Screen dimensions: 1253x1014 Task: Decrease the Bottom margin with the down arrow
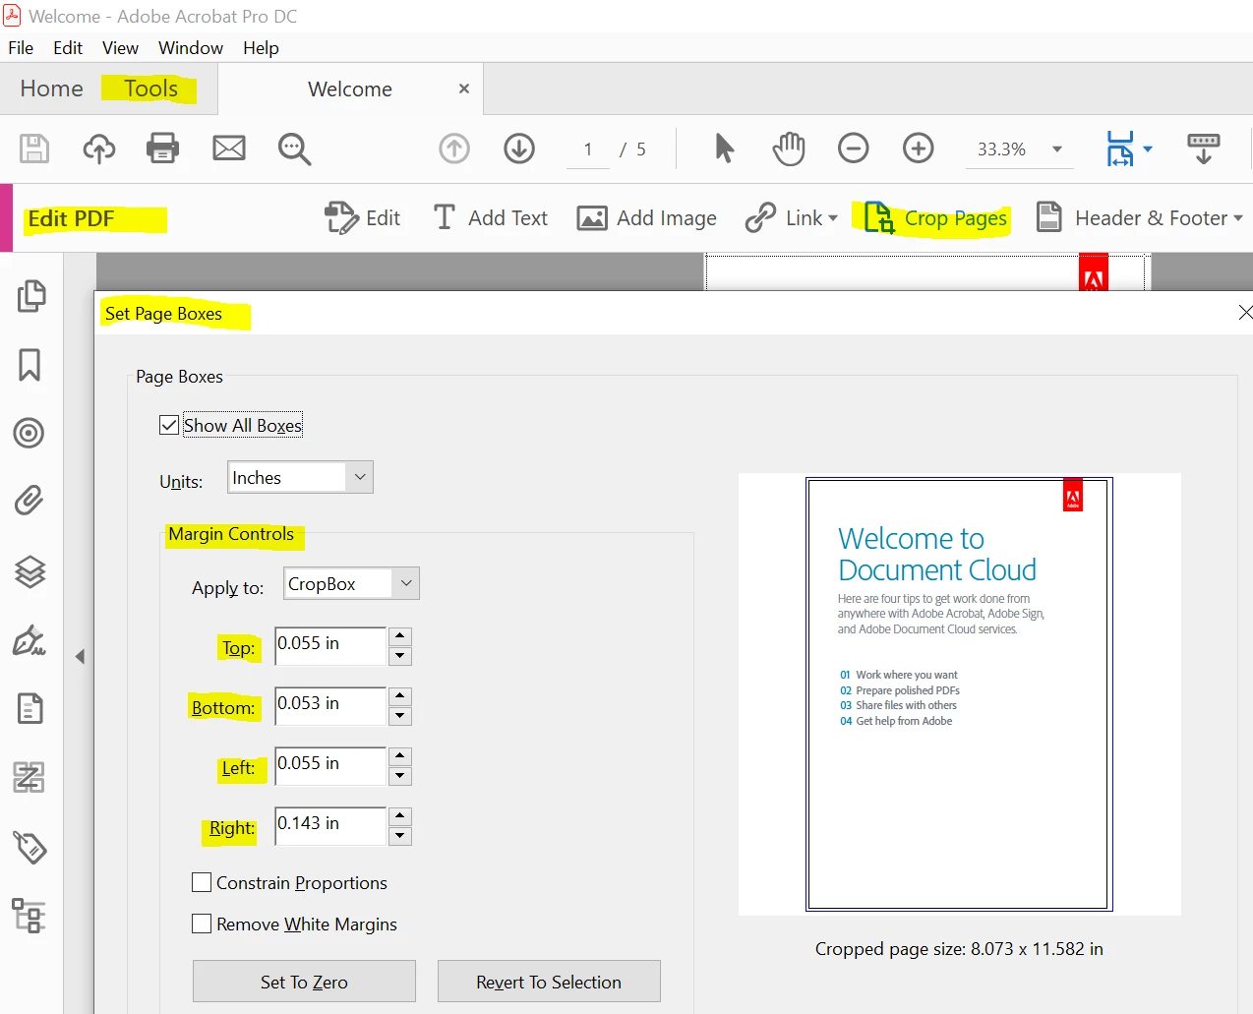400,716
